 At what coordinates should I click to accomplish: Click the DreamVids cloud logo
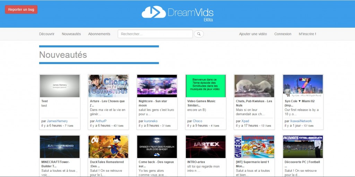coord(154,12)
